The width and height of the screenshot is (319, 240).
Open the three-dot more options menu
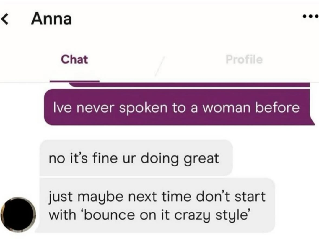pos(310,16)
